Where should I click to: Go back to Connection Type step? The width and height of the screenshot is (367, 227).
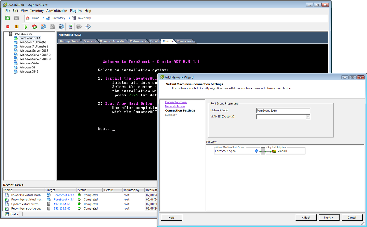(176, 102)
